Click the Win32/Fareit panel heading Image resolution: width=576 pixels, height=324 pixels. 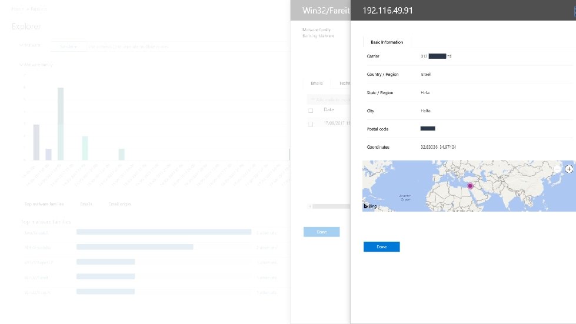pos(326,10)
